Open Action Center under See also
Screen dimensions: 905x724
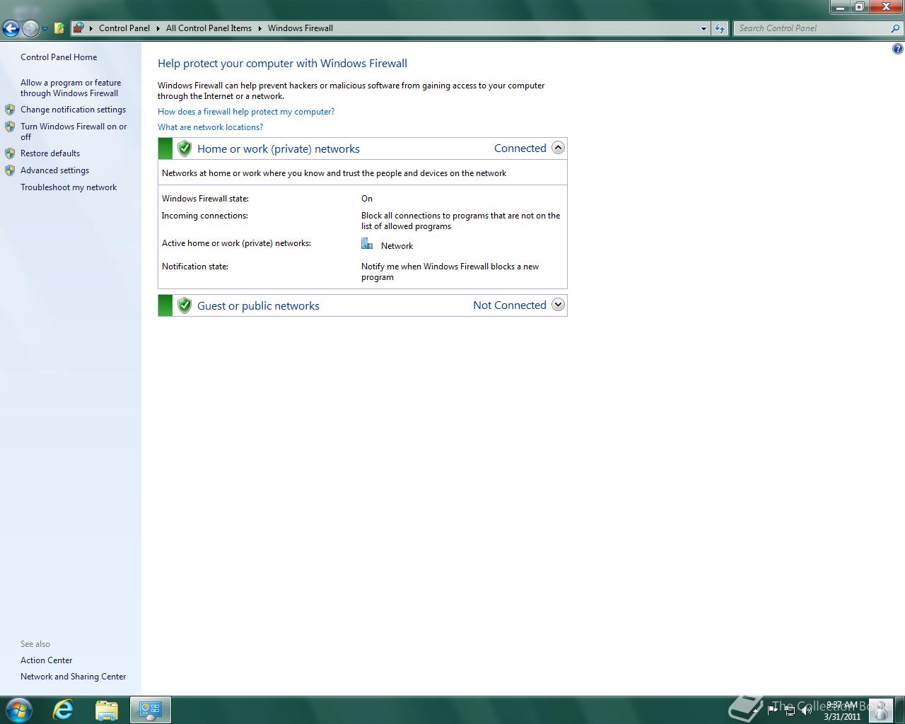46,660
